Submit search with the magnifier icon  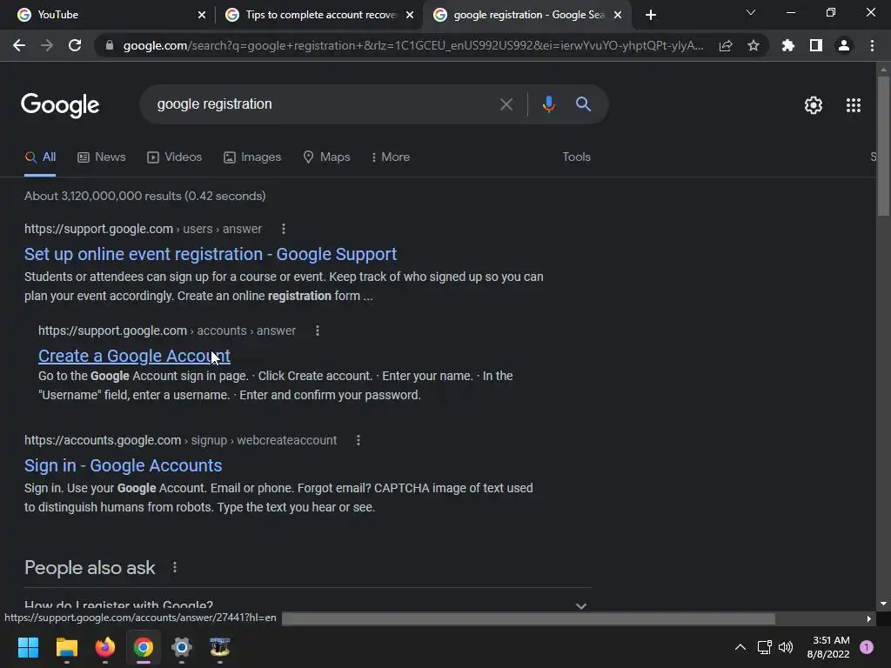584,104
